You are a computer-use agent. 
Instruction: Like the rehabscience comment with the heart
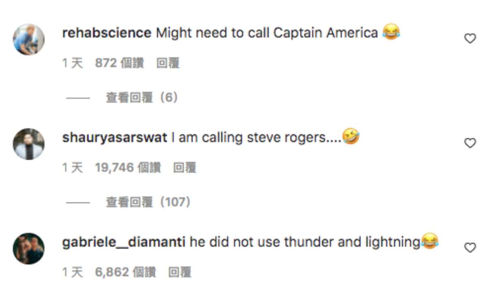pyautogui.click(x=470, y=38)
